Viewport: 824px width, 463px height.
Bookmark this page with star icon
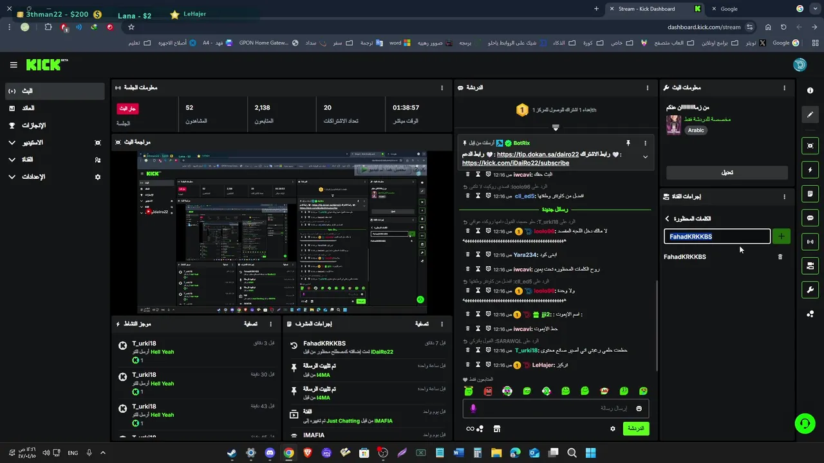pos(131,27)
